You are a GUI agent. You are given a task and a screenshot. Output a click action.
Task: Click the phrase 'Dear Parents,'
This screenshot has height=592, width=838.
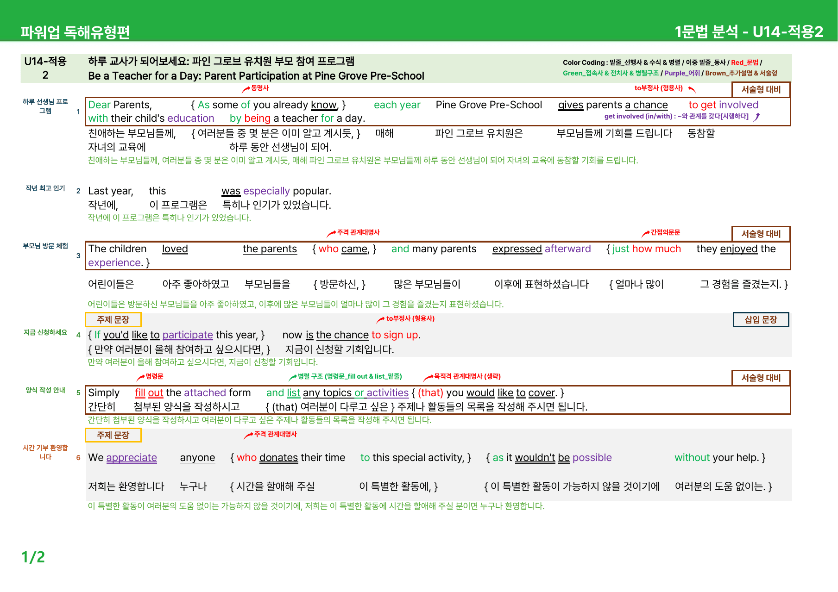[x=120, y=105]
